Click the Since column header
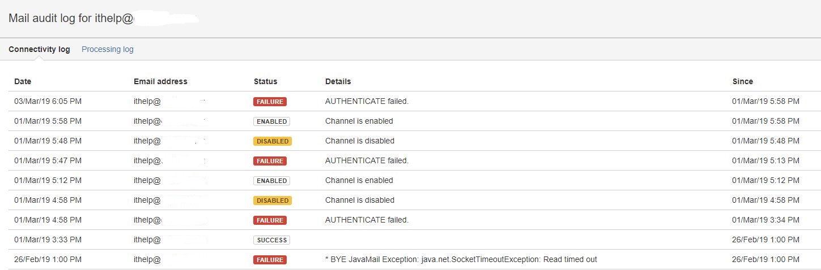Screen dimensions: 821x270 742,81
